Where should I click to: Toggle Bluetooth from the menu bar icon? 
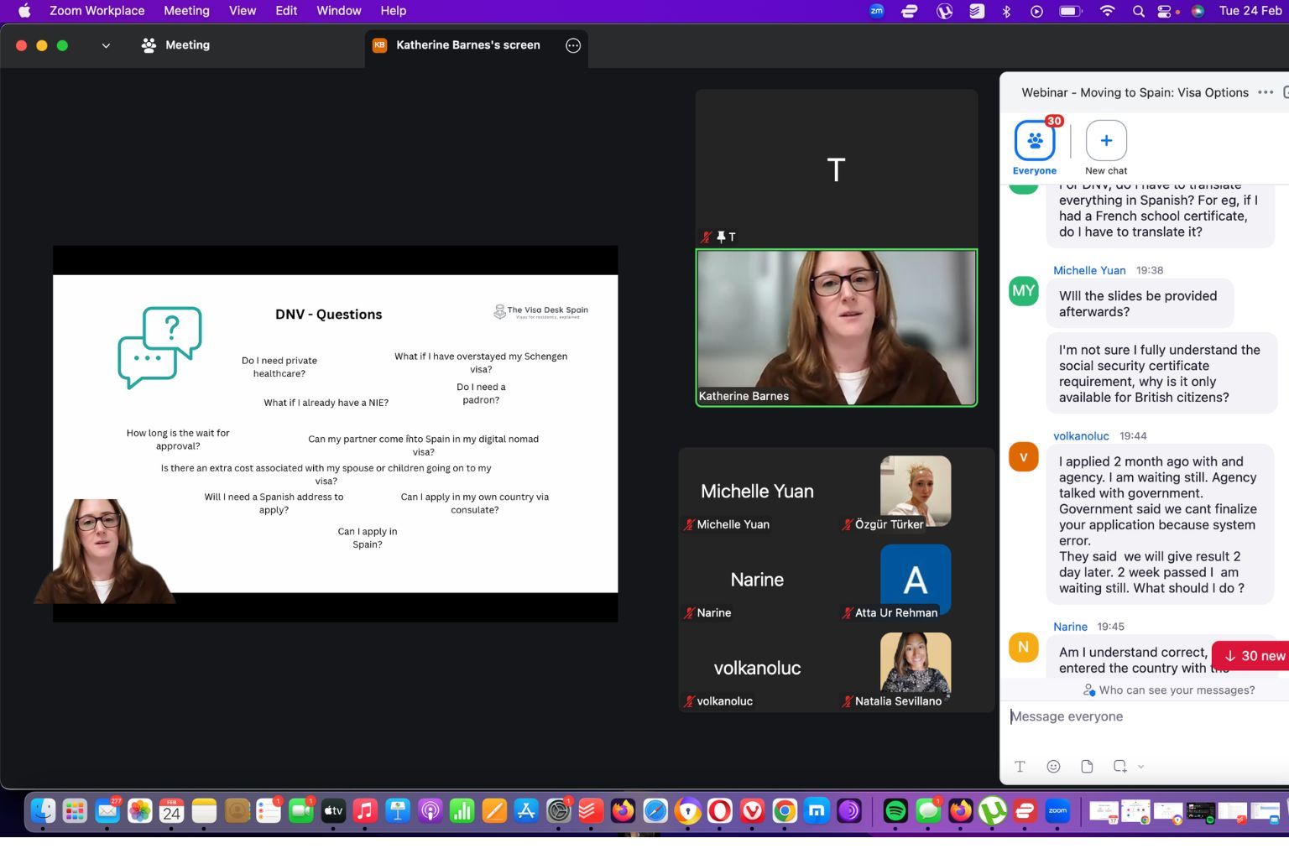tap(1006, 11)
